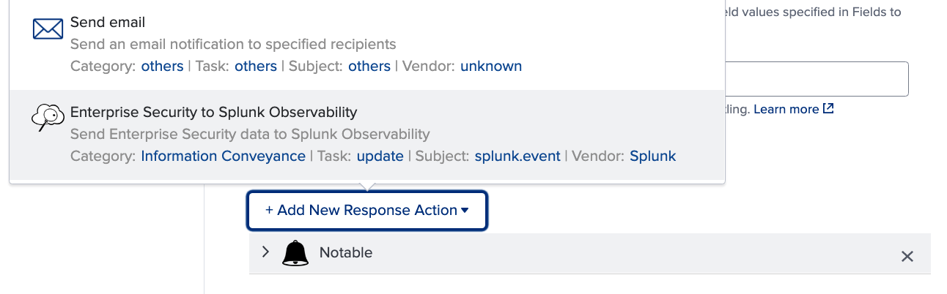Open the Add New Response Action dropdown

367,211
